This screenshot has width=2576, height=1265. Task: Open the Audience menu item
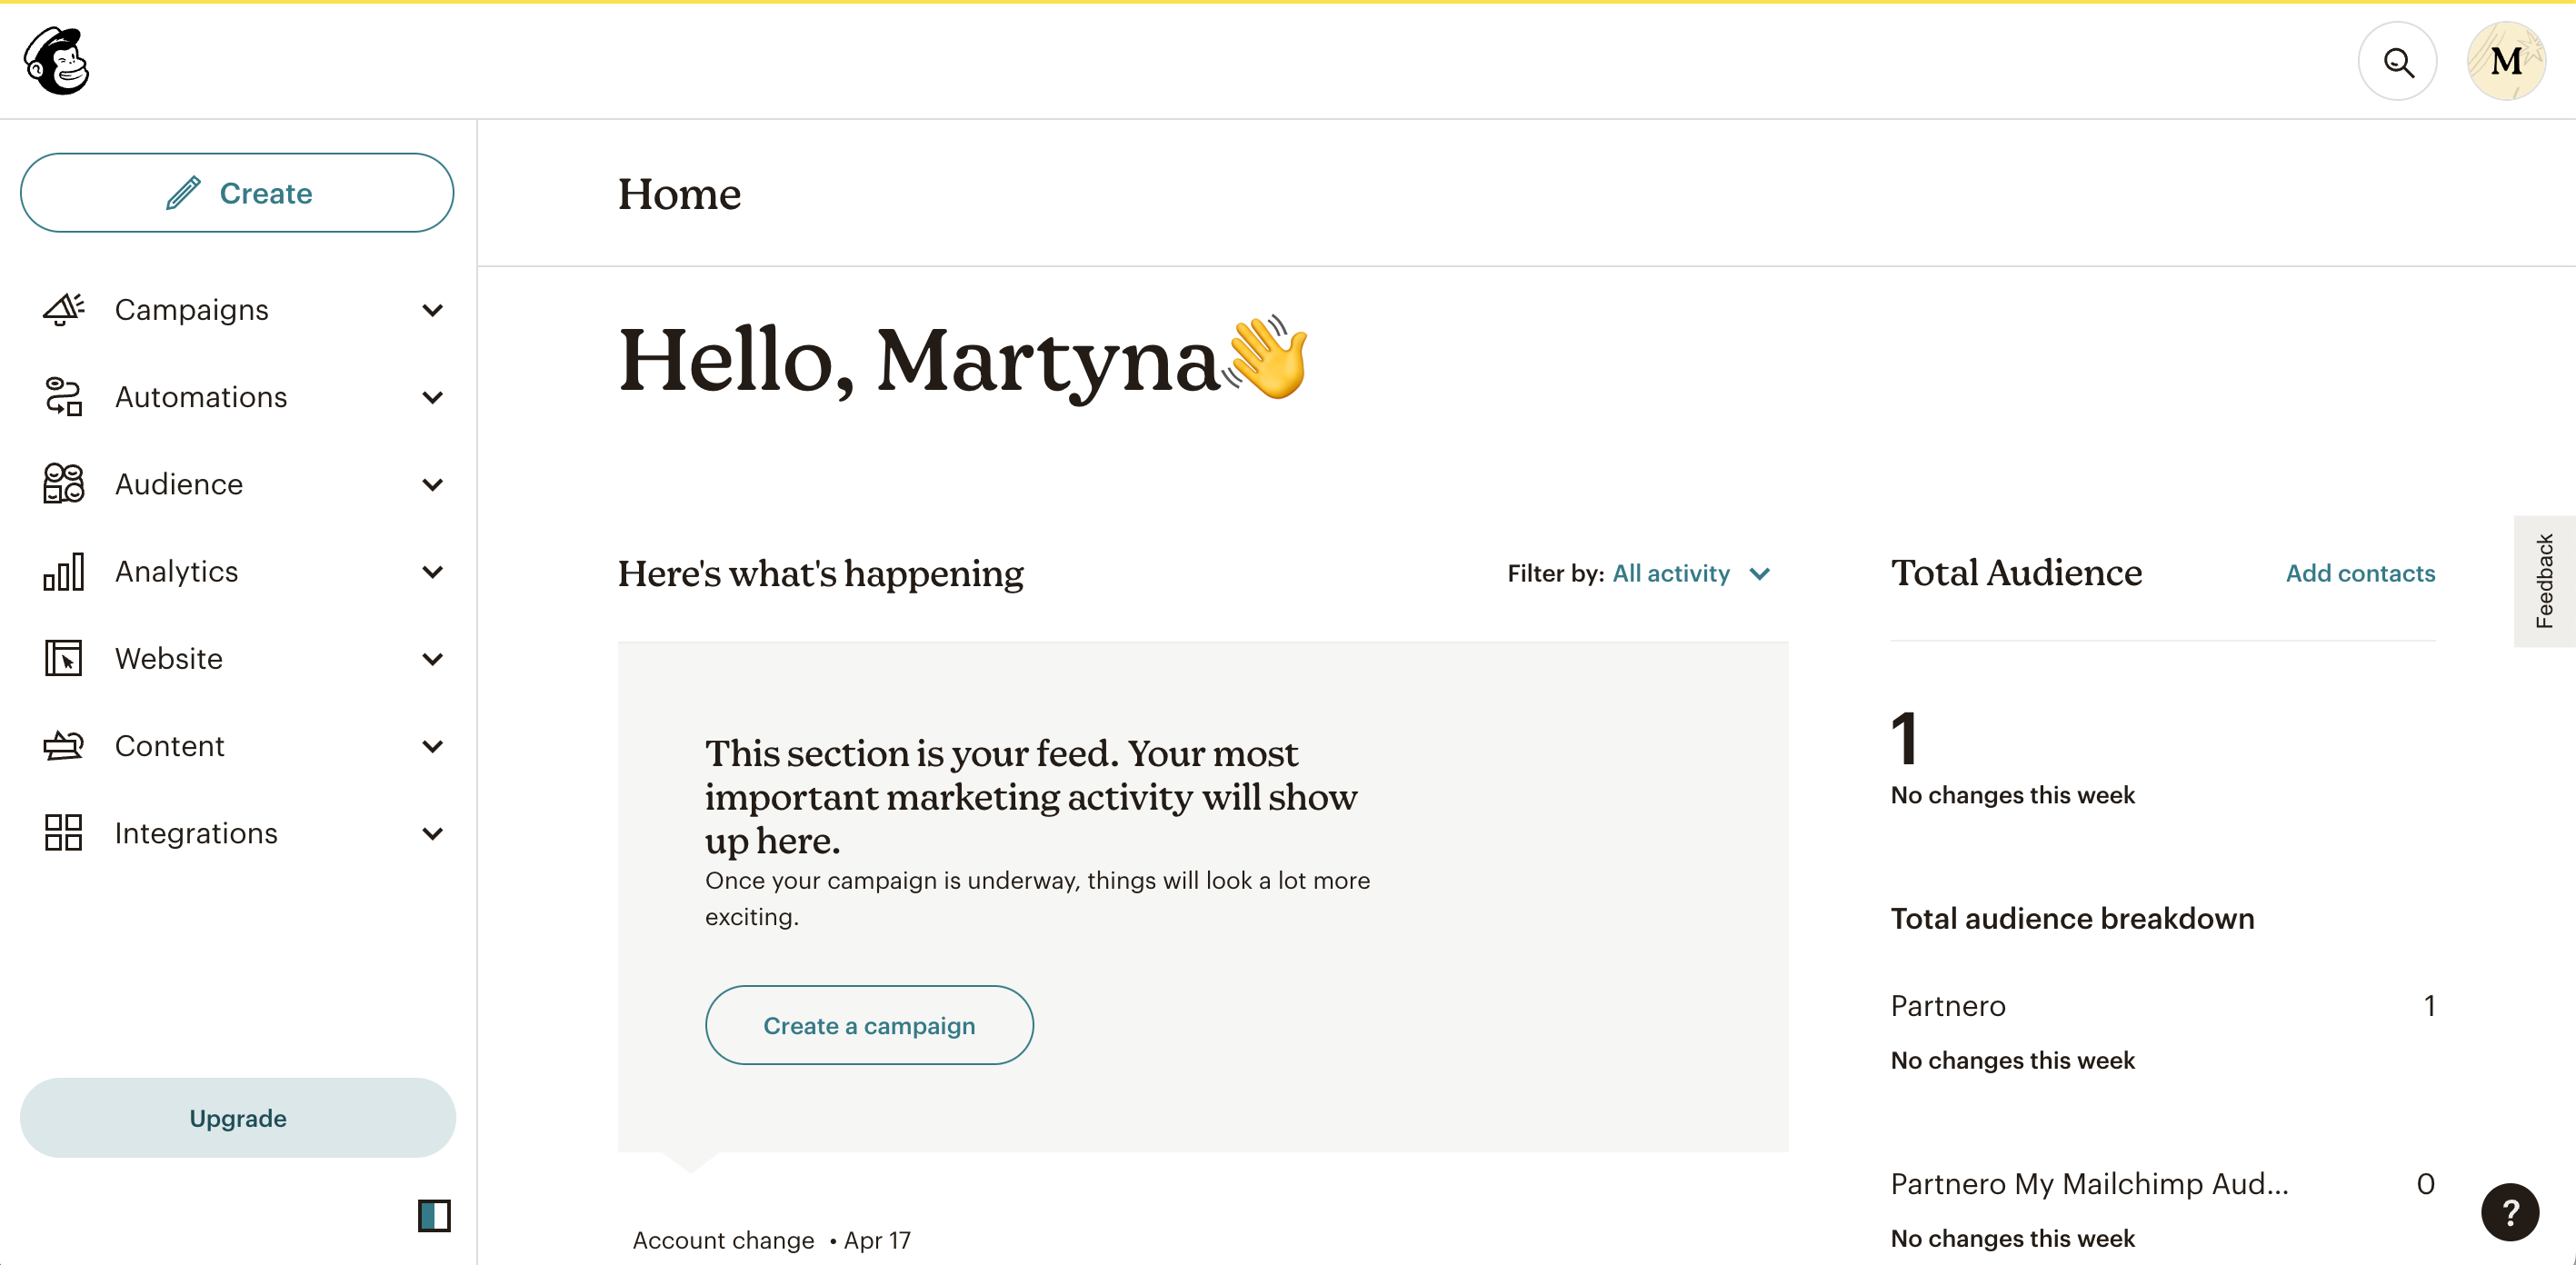238,484
